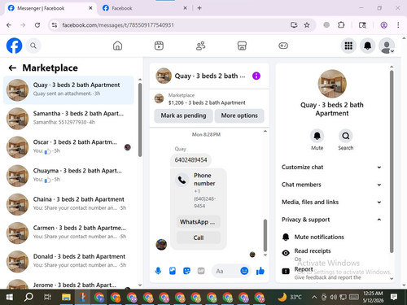This screenshot has height=305, width=407.
Task: Open Chrome profile avatar
Action: (x=383, y=25)
